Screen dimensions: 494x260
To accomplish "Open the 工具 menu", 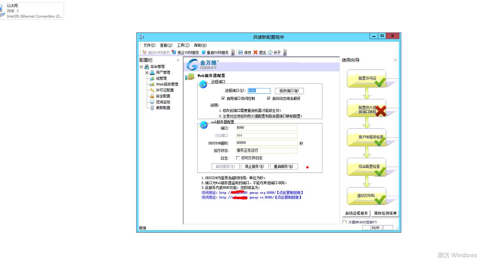I will (183, 45).
